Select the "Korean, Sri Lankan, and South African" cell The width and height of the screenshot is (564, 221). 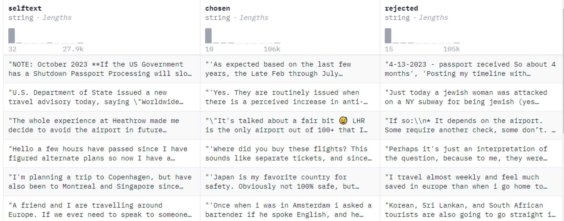click(x=470, y=210)
